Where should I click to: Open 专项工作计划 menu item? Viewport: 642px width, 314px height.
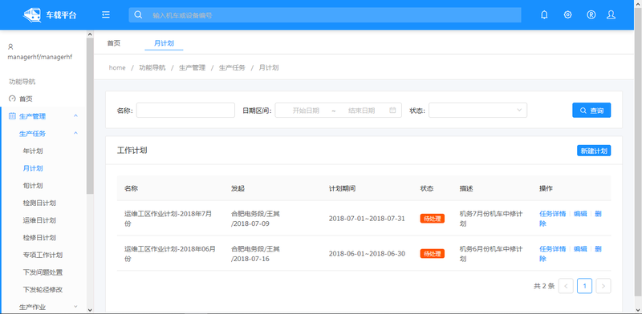(x=43, y=255)
